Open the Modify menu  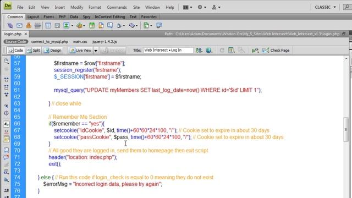tap(77, 7)
